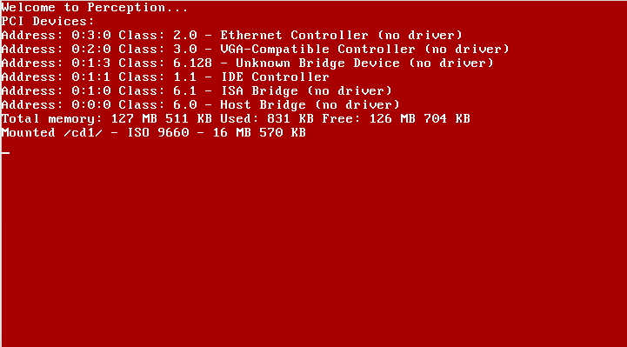Select the Ethernet Controller device line
Viewport: 627px width, 347px height.
click(x=232, y=35)
